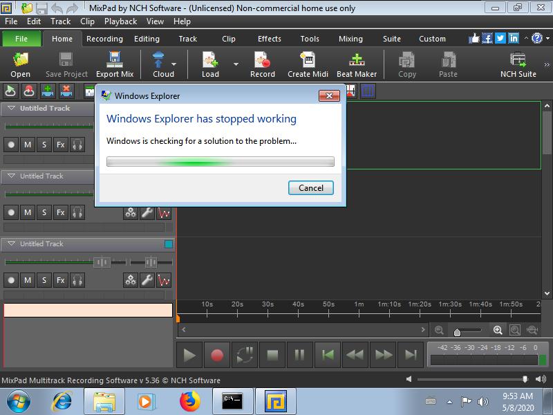553x415 pixels.
Task: Open the Load dropdown arrow
Action: point(236,64)
